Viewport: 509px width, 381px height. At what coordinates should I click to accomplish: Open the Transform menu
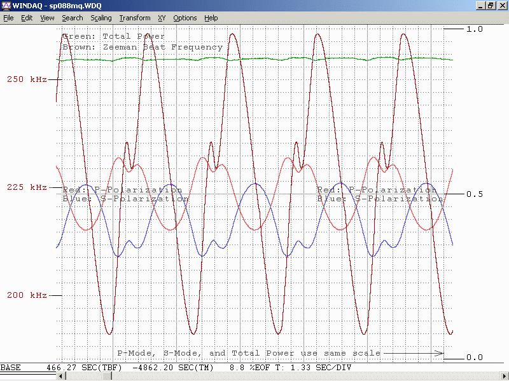[135, 18]
